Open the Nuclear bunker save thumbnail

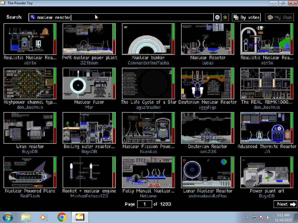[x=148, y=39]
